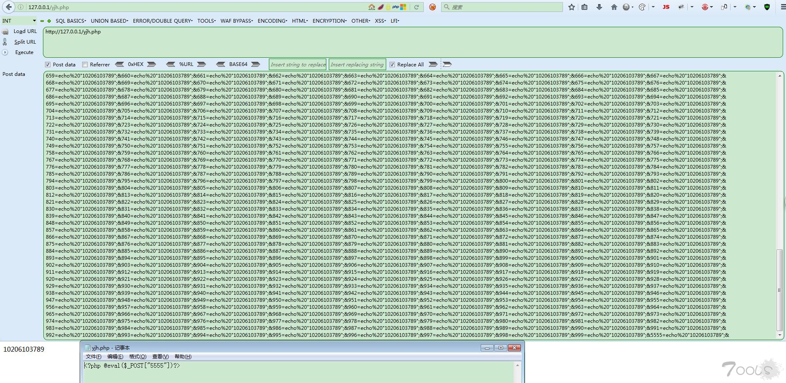Click the Insert replacing string field
Screen dimensions: 786x383
(x=357, y=64)
